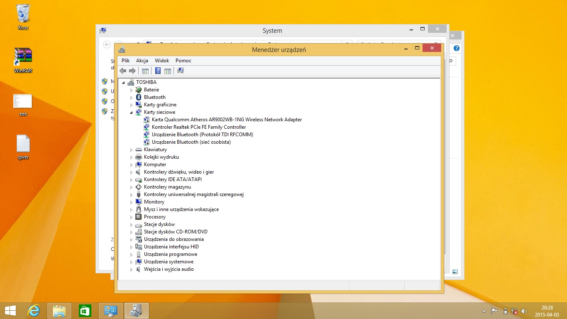The height and width of the screenshot is (319, 567).
Task: Click the USB plug icon for Kontrolery uniwersalnej magistrali
Action: tap(139, 194)
